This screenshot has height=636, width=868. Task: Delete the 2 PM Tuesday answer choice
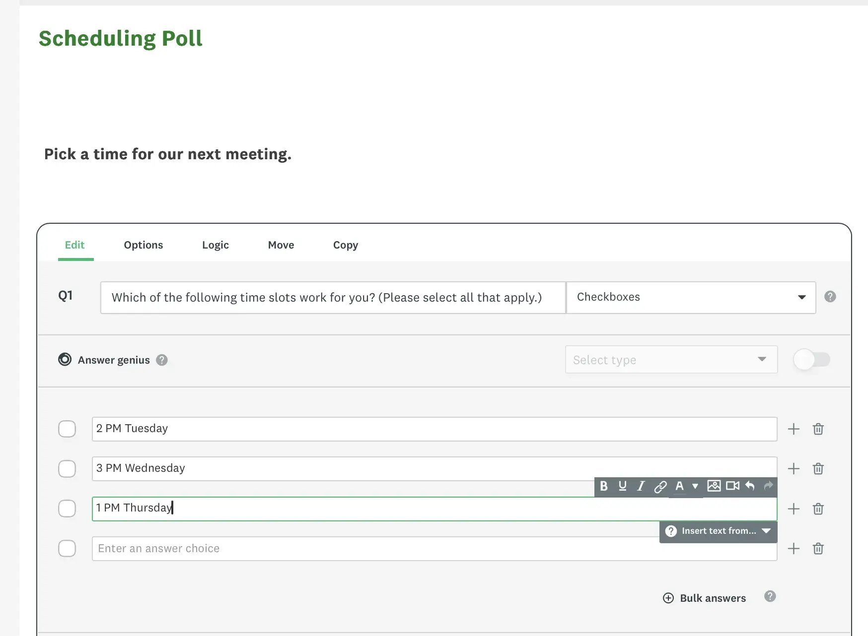[x=818, y=429]
